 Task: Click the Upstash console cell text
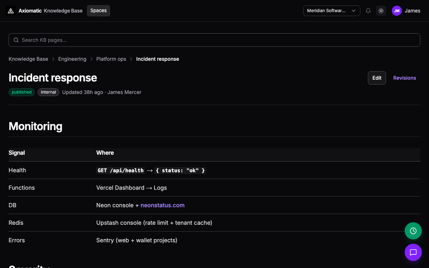[x=154, y=223]
